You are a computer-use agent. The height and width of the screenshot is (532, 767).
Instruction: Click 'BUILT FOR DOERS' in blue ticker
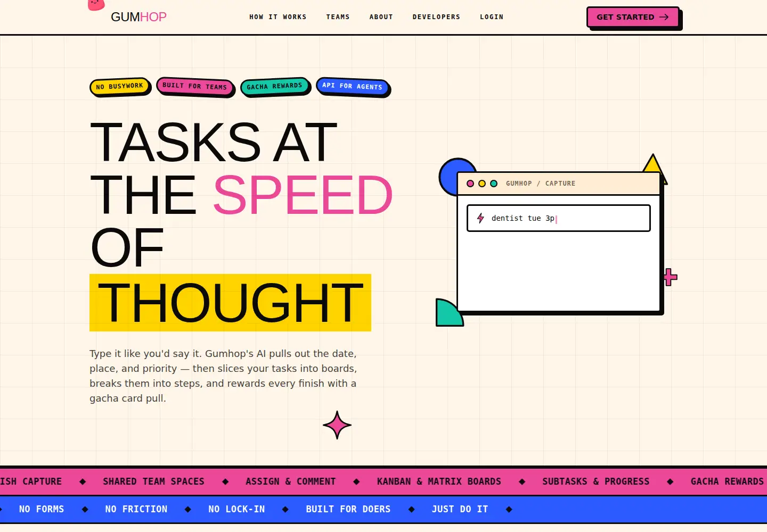348,509
